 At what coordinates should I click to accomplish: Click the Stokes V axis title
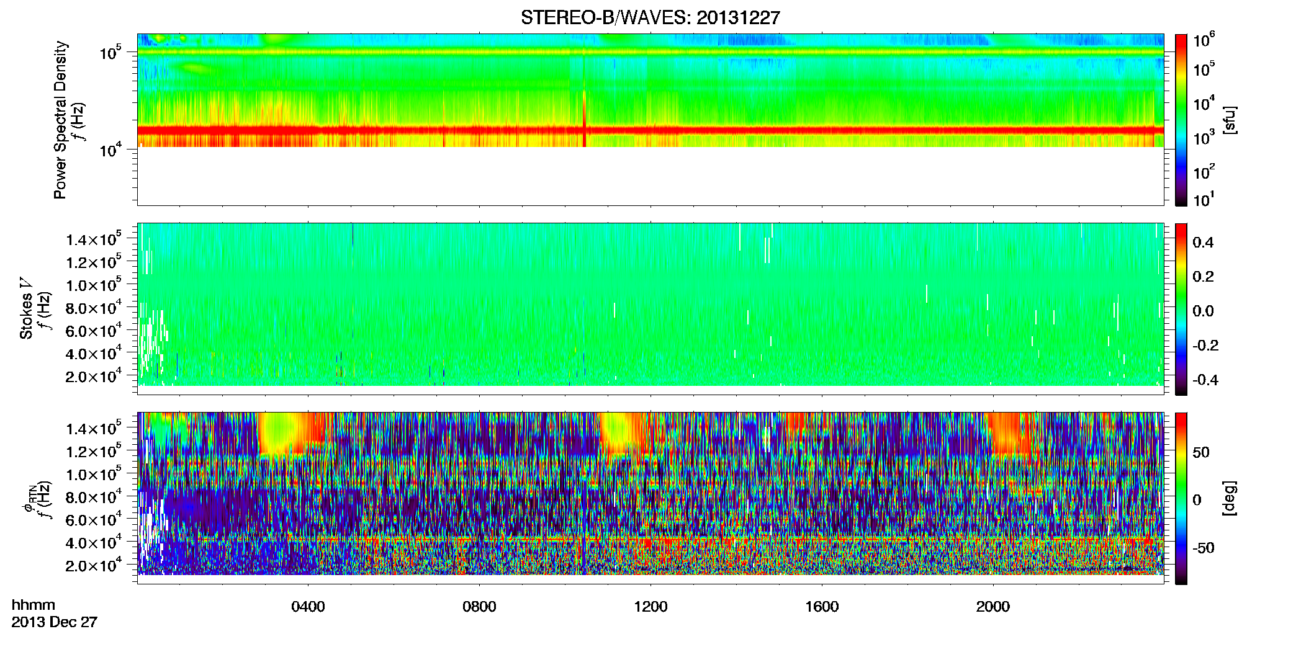[26, 309]
